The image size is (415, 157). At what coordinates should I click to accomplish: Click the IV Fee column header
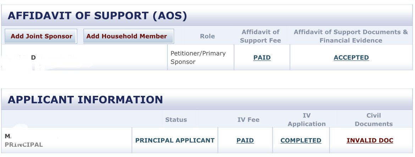point(248,120)
